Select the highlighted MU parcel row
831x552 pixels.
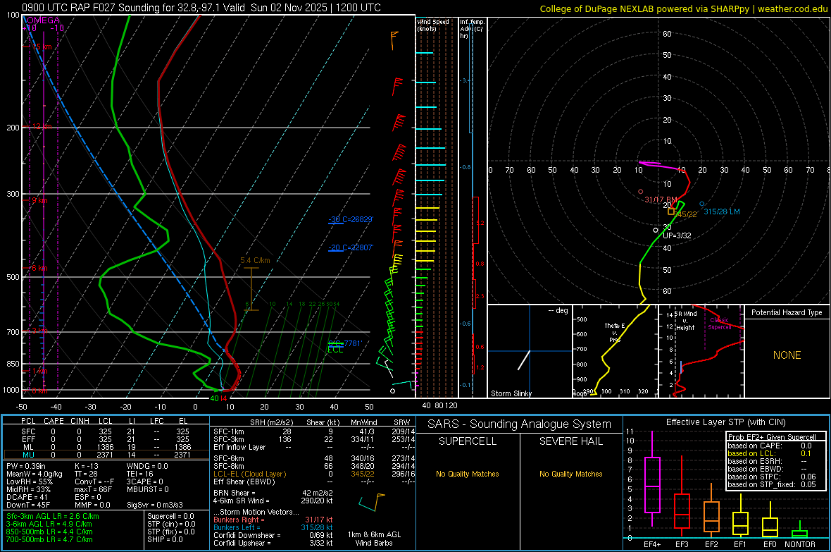click(x=105, y=455)
